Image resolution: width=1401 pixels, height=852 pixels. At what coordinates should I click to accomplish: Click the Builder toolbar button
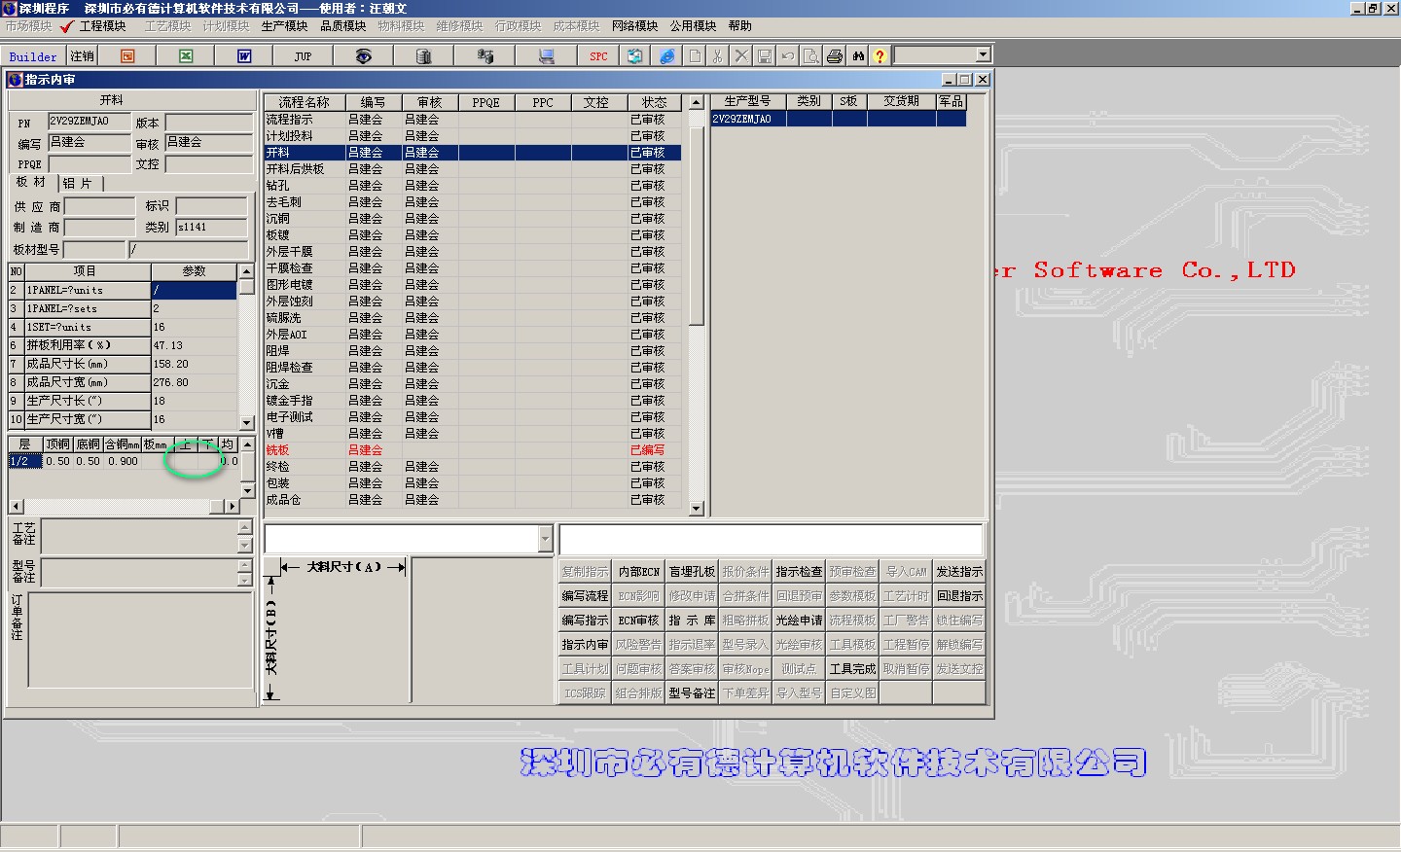pos(33,56)
